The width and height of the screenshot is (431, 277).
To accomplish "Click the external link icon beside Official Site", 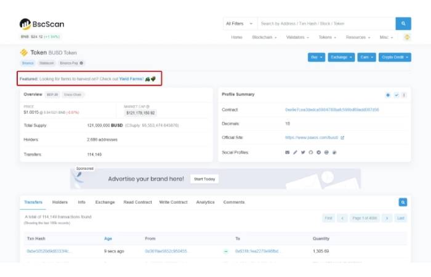I will [342, 138].
